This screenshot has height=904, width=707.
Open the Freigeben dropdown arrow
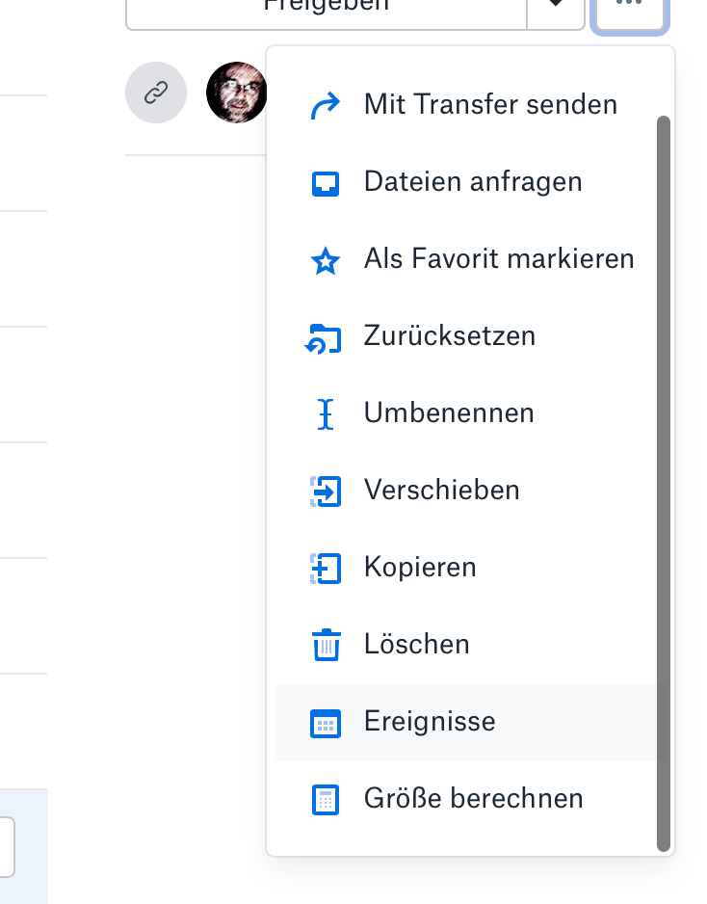[x=556, y=8]
